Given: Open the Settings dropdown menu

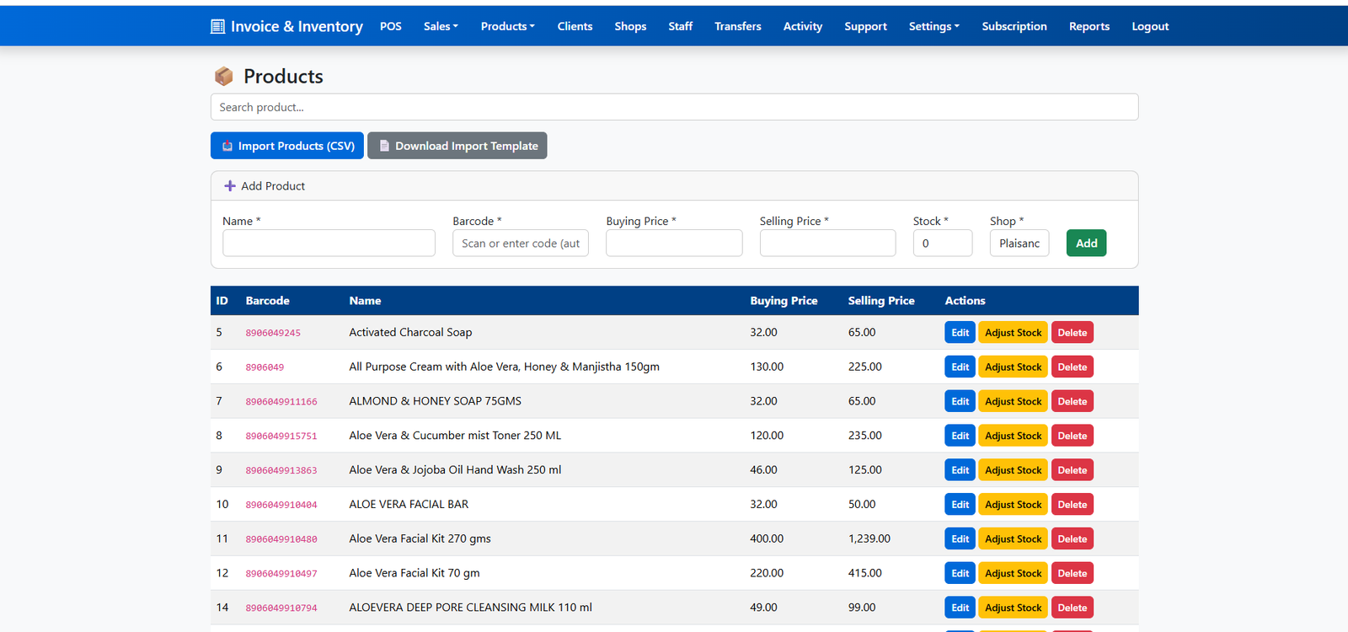Looking at the screenshot, I should (x=933, y=26).
